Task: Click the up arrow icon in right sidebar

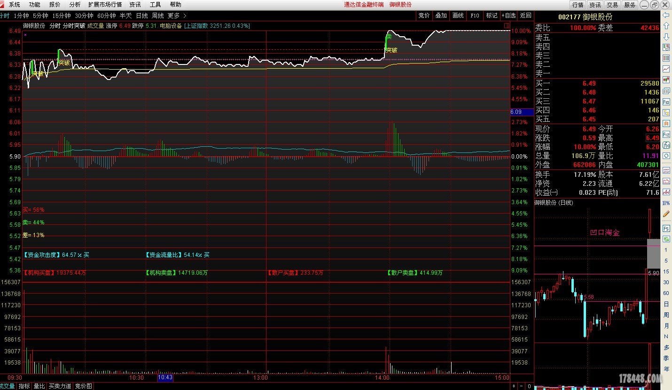Action: tap(666, 26)
